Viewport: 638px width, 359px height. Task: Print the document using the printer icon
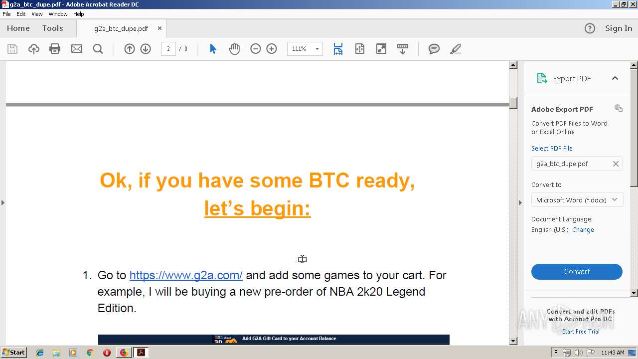pos(55,49)
